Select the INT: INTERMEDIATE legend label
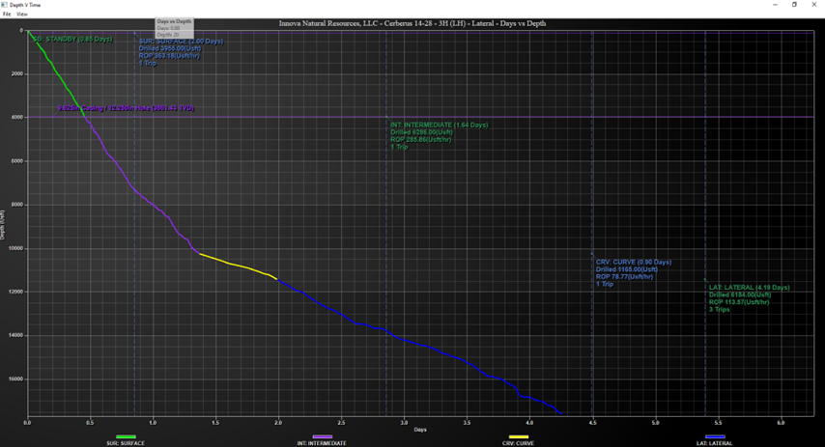Image resolution: width=825 pixels, height=447 pixels. pyautogui.click(x=322, y=443)
